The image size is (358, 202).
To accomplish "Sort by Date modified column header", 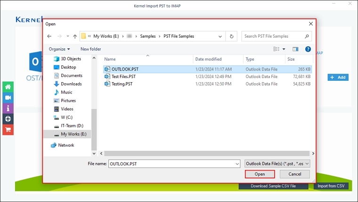I will [209, 59].
